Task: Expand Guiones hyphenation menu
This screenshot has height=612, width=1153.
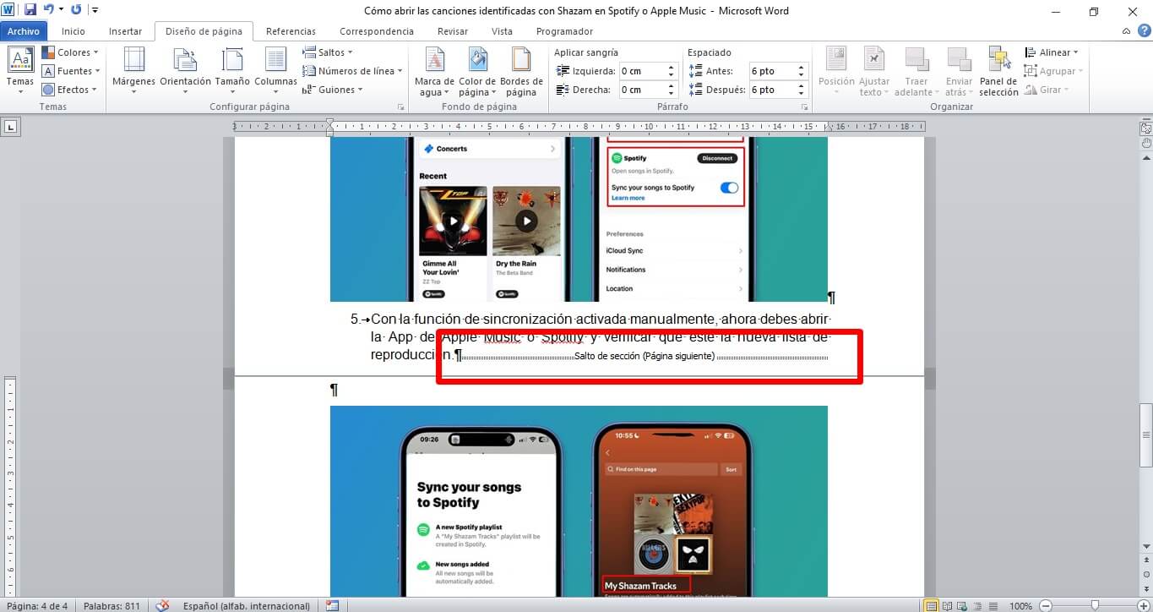Action: (333, 90)
